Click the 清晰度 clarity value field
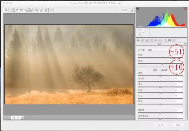 (178, 110)
